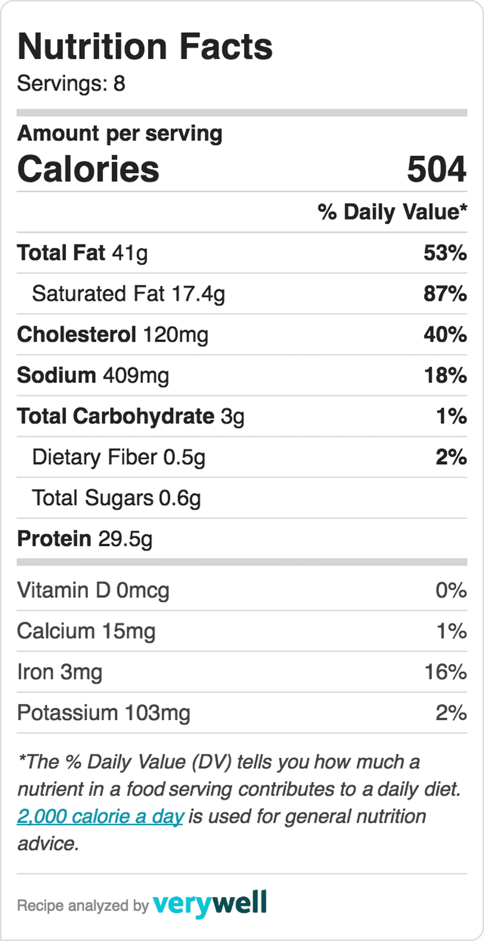Open the "2,000 calorie a day" link
The width and height of the screenshot is (484, 941).
click(x=100, y=817)
